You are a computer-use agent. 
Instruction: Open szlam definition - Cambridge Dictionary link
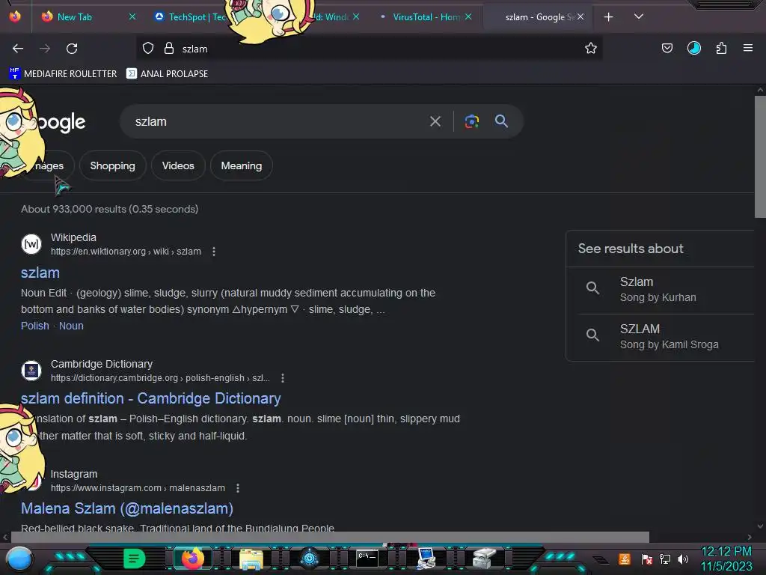tap(150, 398)
